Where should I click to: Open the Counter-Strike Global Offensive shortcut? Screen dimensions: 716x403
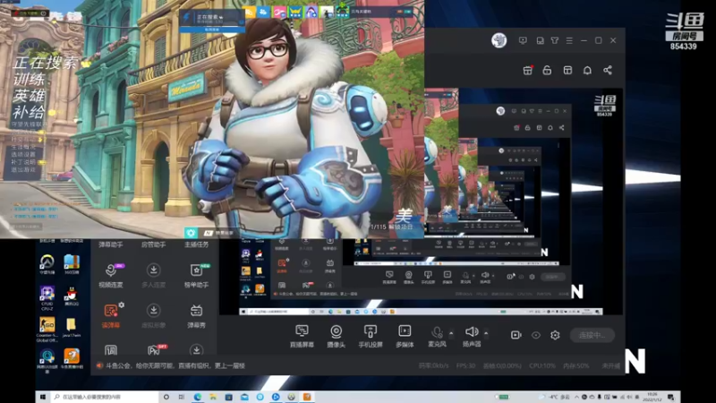[x=47, y=330]
